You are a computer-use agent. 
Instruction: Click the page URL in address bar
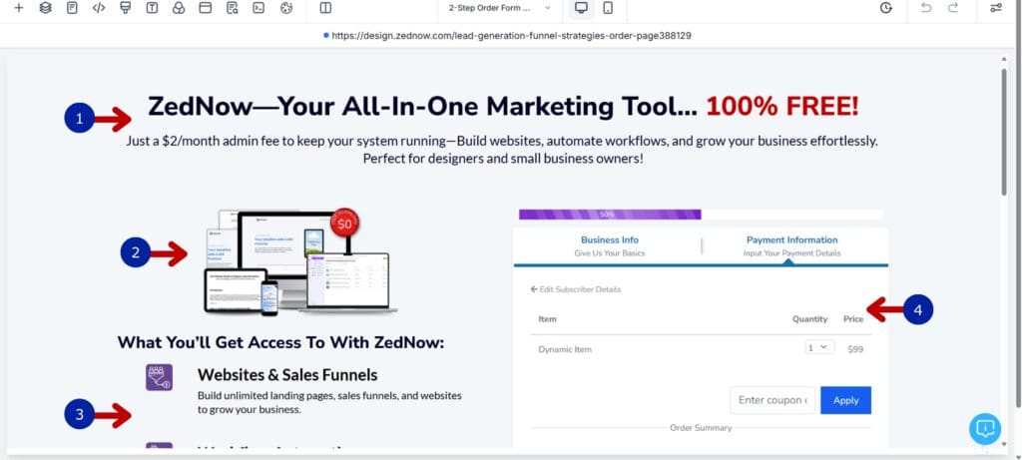(511, 36)
